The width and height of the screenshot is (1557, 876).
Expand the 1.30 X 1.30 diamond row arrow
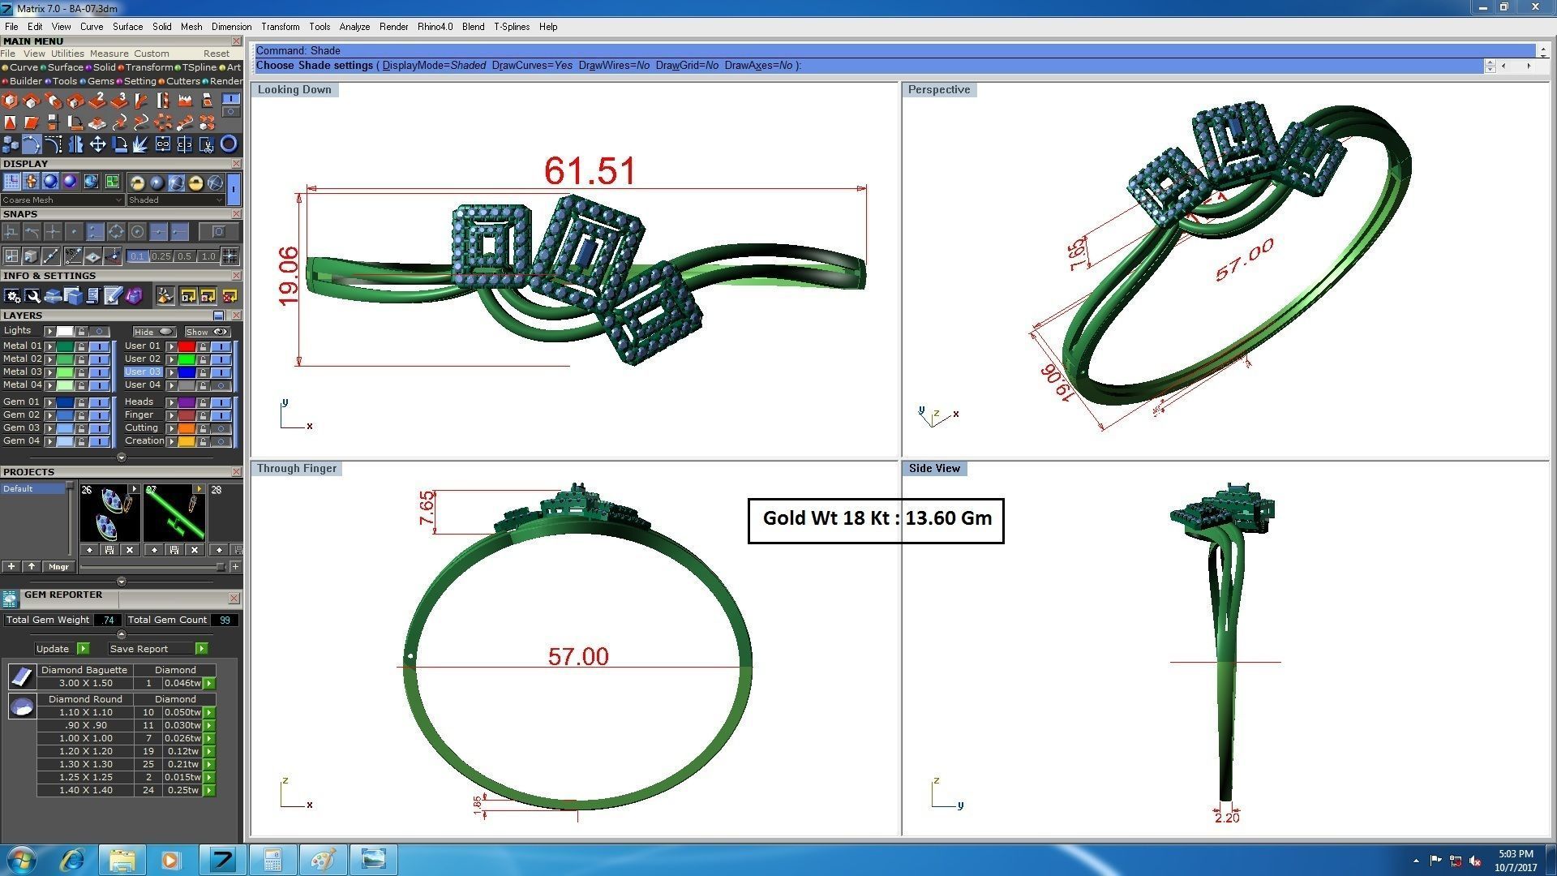(209, 764)
